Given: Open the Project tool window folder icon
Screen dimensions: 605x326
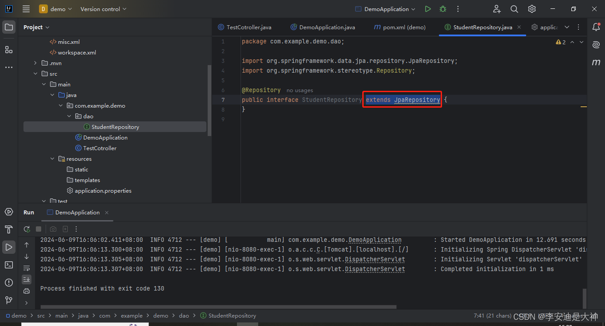Looking at the screenshot, I should 9,27.
